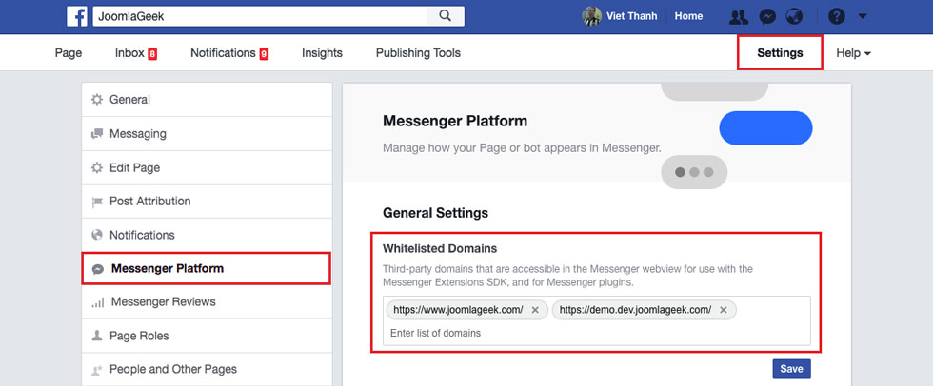Click the Facebook logo icon
Screen dimensions: 933x386
point(77,16)
